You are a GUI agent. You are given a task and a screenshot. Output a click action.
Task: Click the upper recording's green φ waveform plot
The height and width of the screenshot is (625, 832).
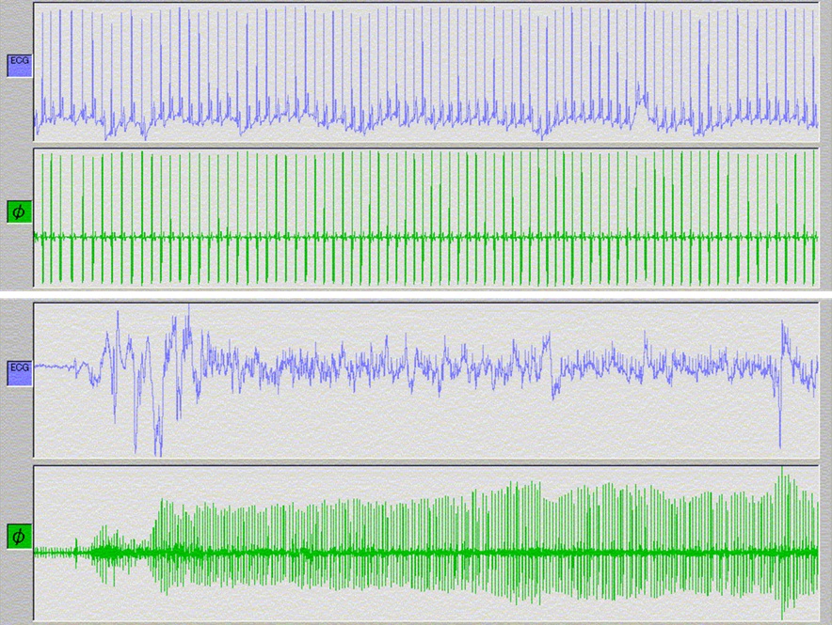click(x=426, y=218)
